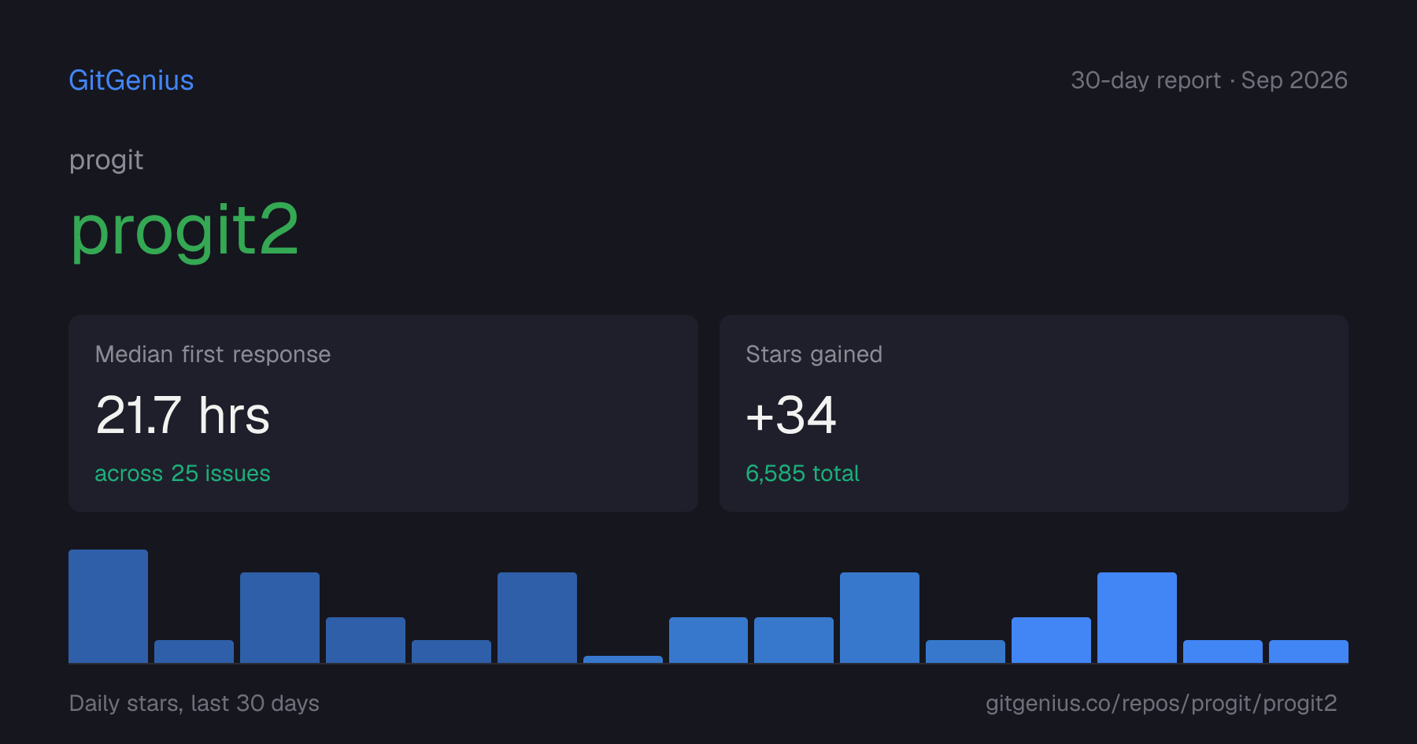Click the Daily stars, last 30 days caption
Image resolution: width=1417 pixels, height=744 pixels.
[194, 703]
